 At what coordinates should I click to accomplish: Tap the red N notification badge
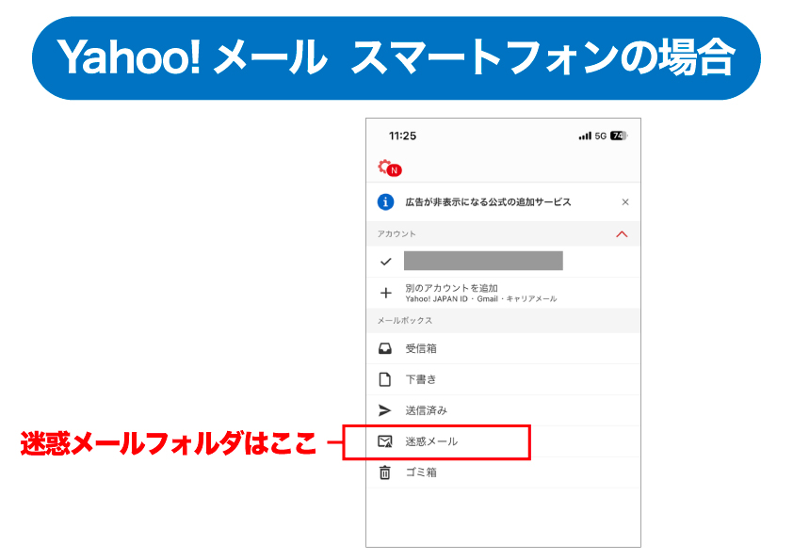pyautogui.click(x=395, y=170)
